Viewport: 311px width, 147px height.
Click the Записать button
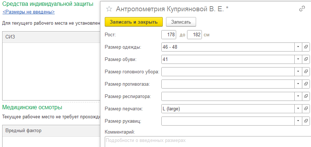point(181,22)
